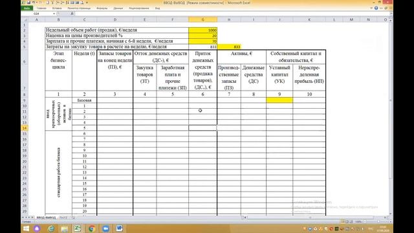This screenshot has height=233, width=414.
Task: Expand the Name Box dropdown arrow
Action: pyautogui.click(x=54, y=14)
